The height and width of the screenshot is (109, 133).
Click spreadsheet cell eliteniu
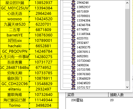pos(15,89)
